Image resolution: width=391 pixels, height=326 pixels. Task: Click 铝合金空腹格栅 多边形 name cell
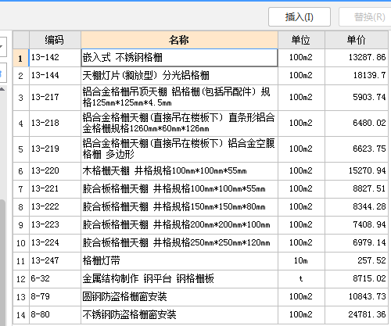point(179,149)
